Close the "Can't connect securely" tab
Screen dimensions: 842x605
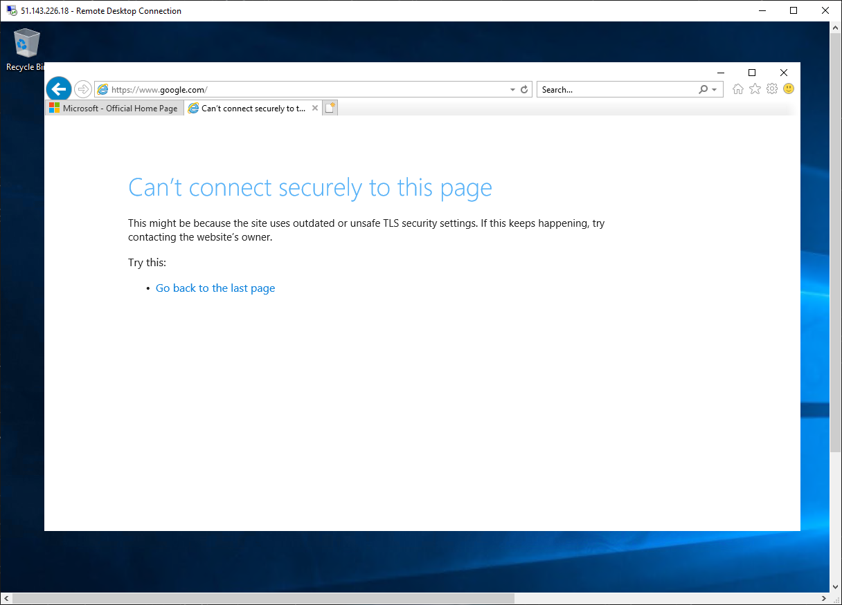pos(315,107)
